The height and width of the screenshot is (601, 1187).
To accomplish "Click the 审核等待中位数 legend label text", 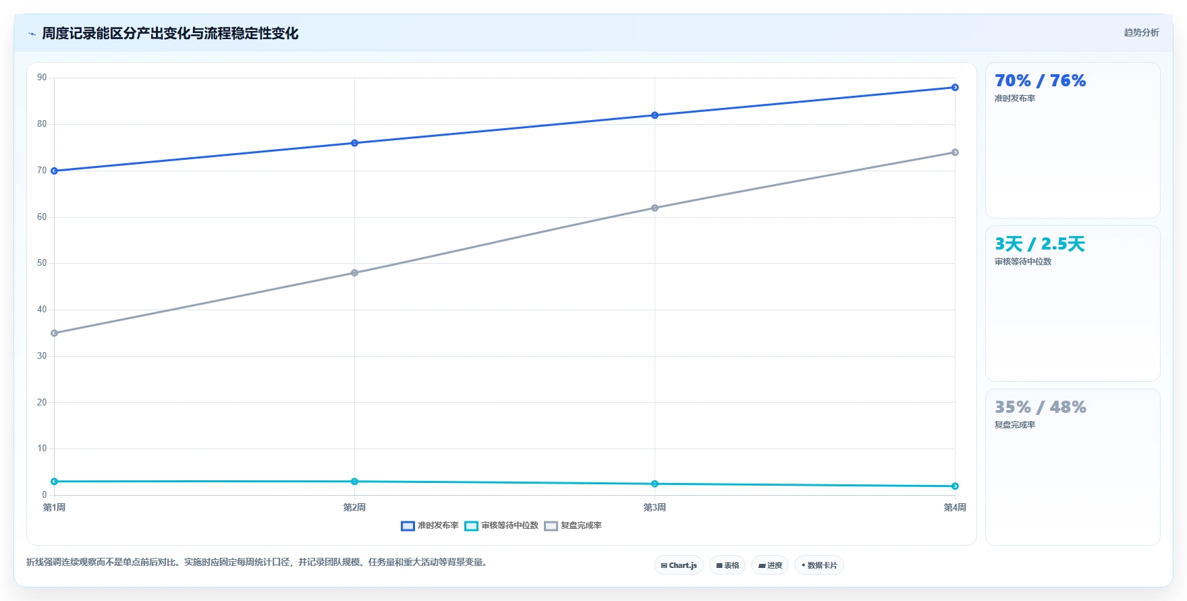I will (509, 525).
